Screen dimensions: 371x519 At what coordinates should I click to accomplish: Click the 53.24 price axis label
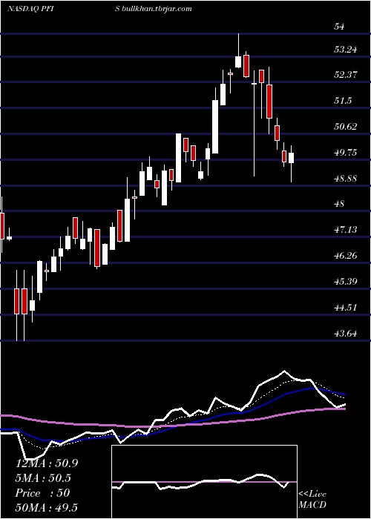pos(346,50)
